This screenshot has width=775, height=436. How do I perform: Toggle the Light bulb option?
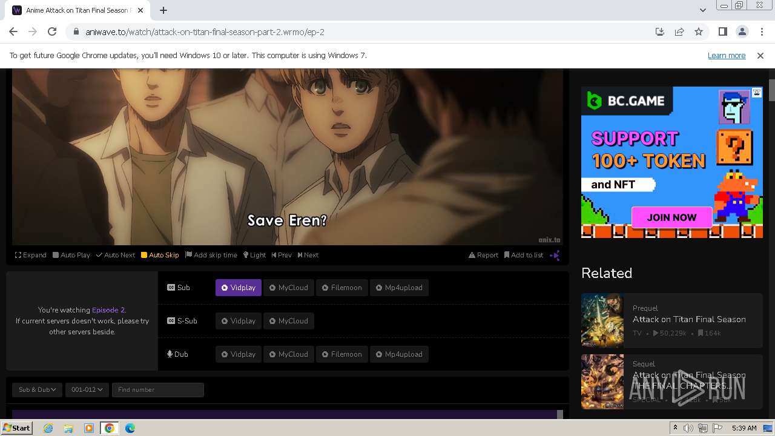tap(254, 255)
